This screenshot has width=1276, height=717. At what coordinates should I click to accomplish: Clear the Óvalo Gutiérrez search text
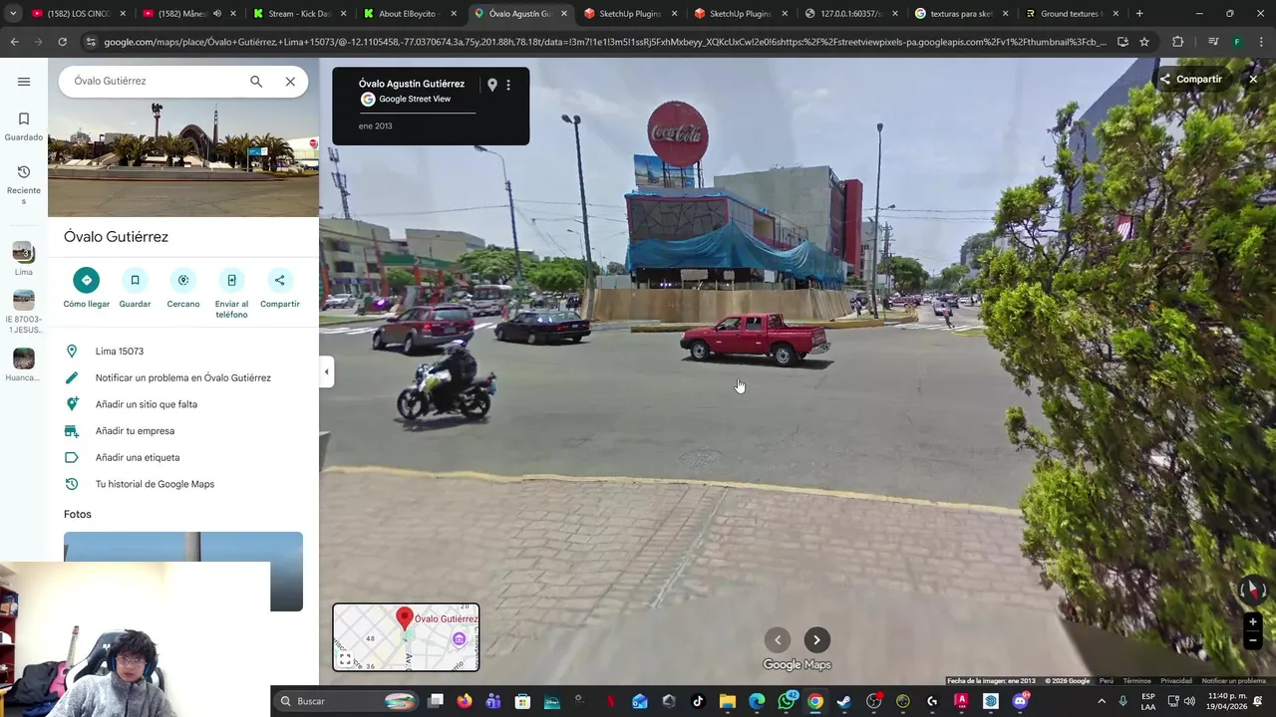(290, 82)
